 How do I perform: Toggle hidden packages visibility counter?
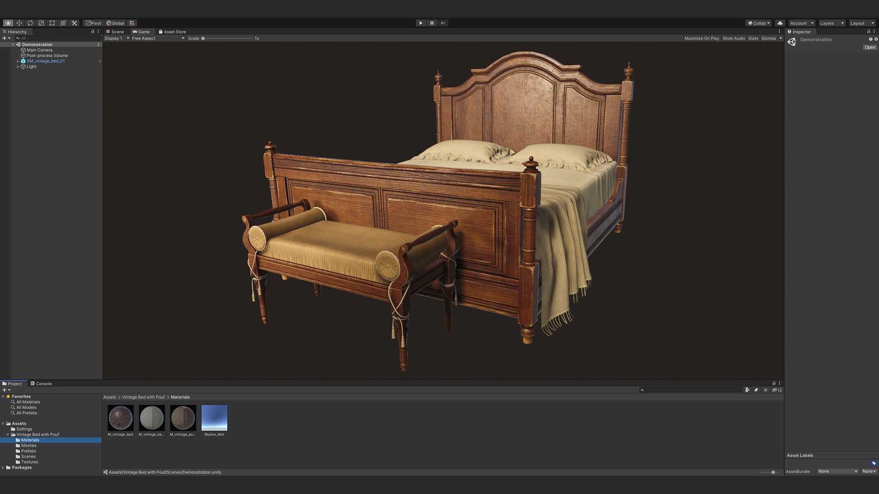[x=777, y=390]
